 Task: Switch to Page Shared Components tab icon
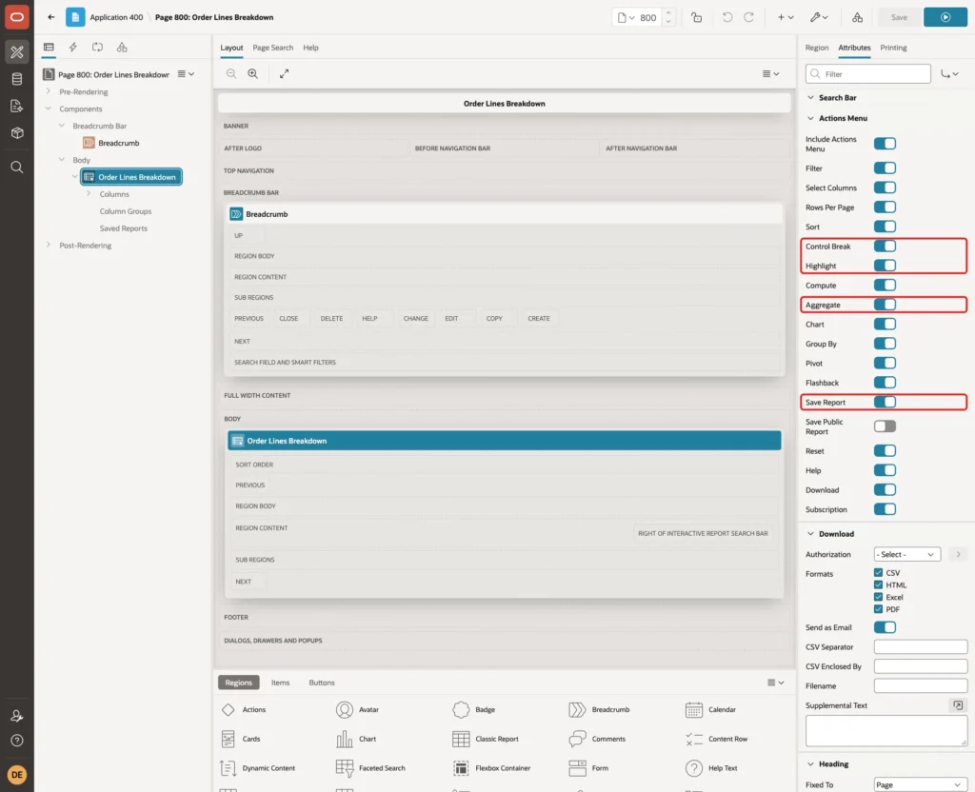[x=122, y=48]
